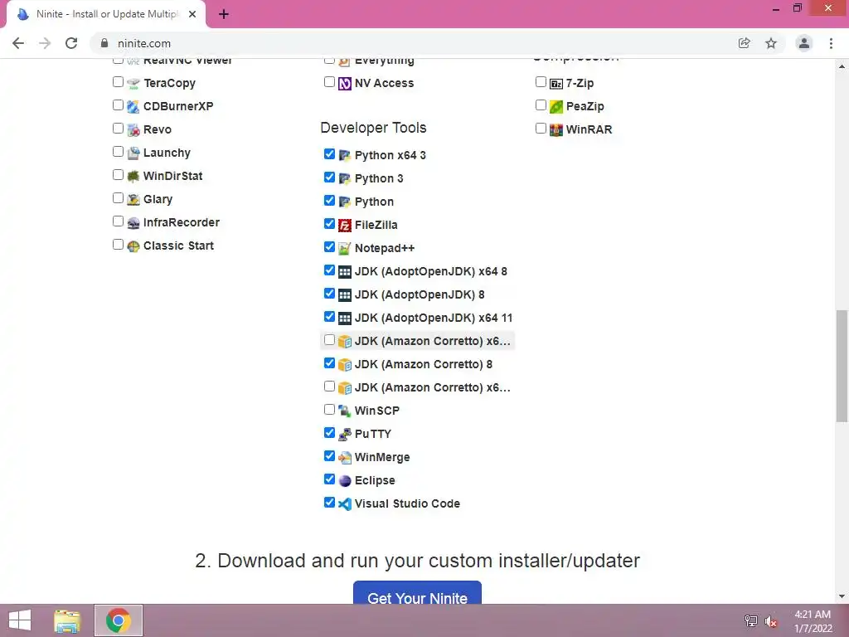Open the taskbar clock showing 4:21 AM
This screenshot has width=849, height=637.
coord(813,621)
